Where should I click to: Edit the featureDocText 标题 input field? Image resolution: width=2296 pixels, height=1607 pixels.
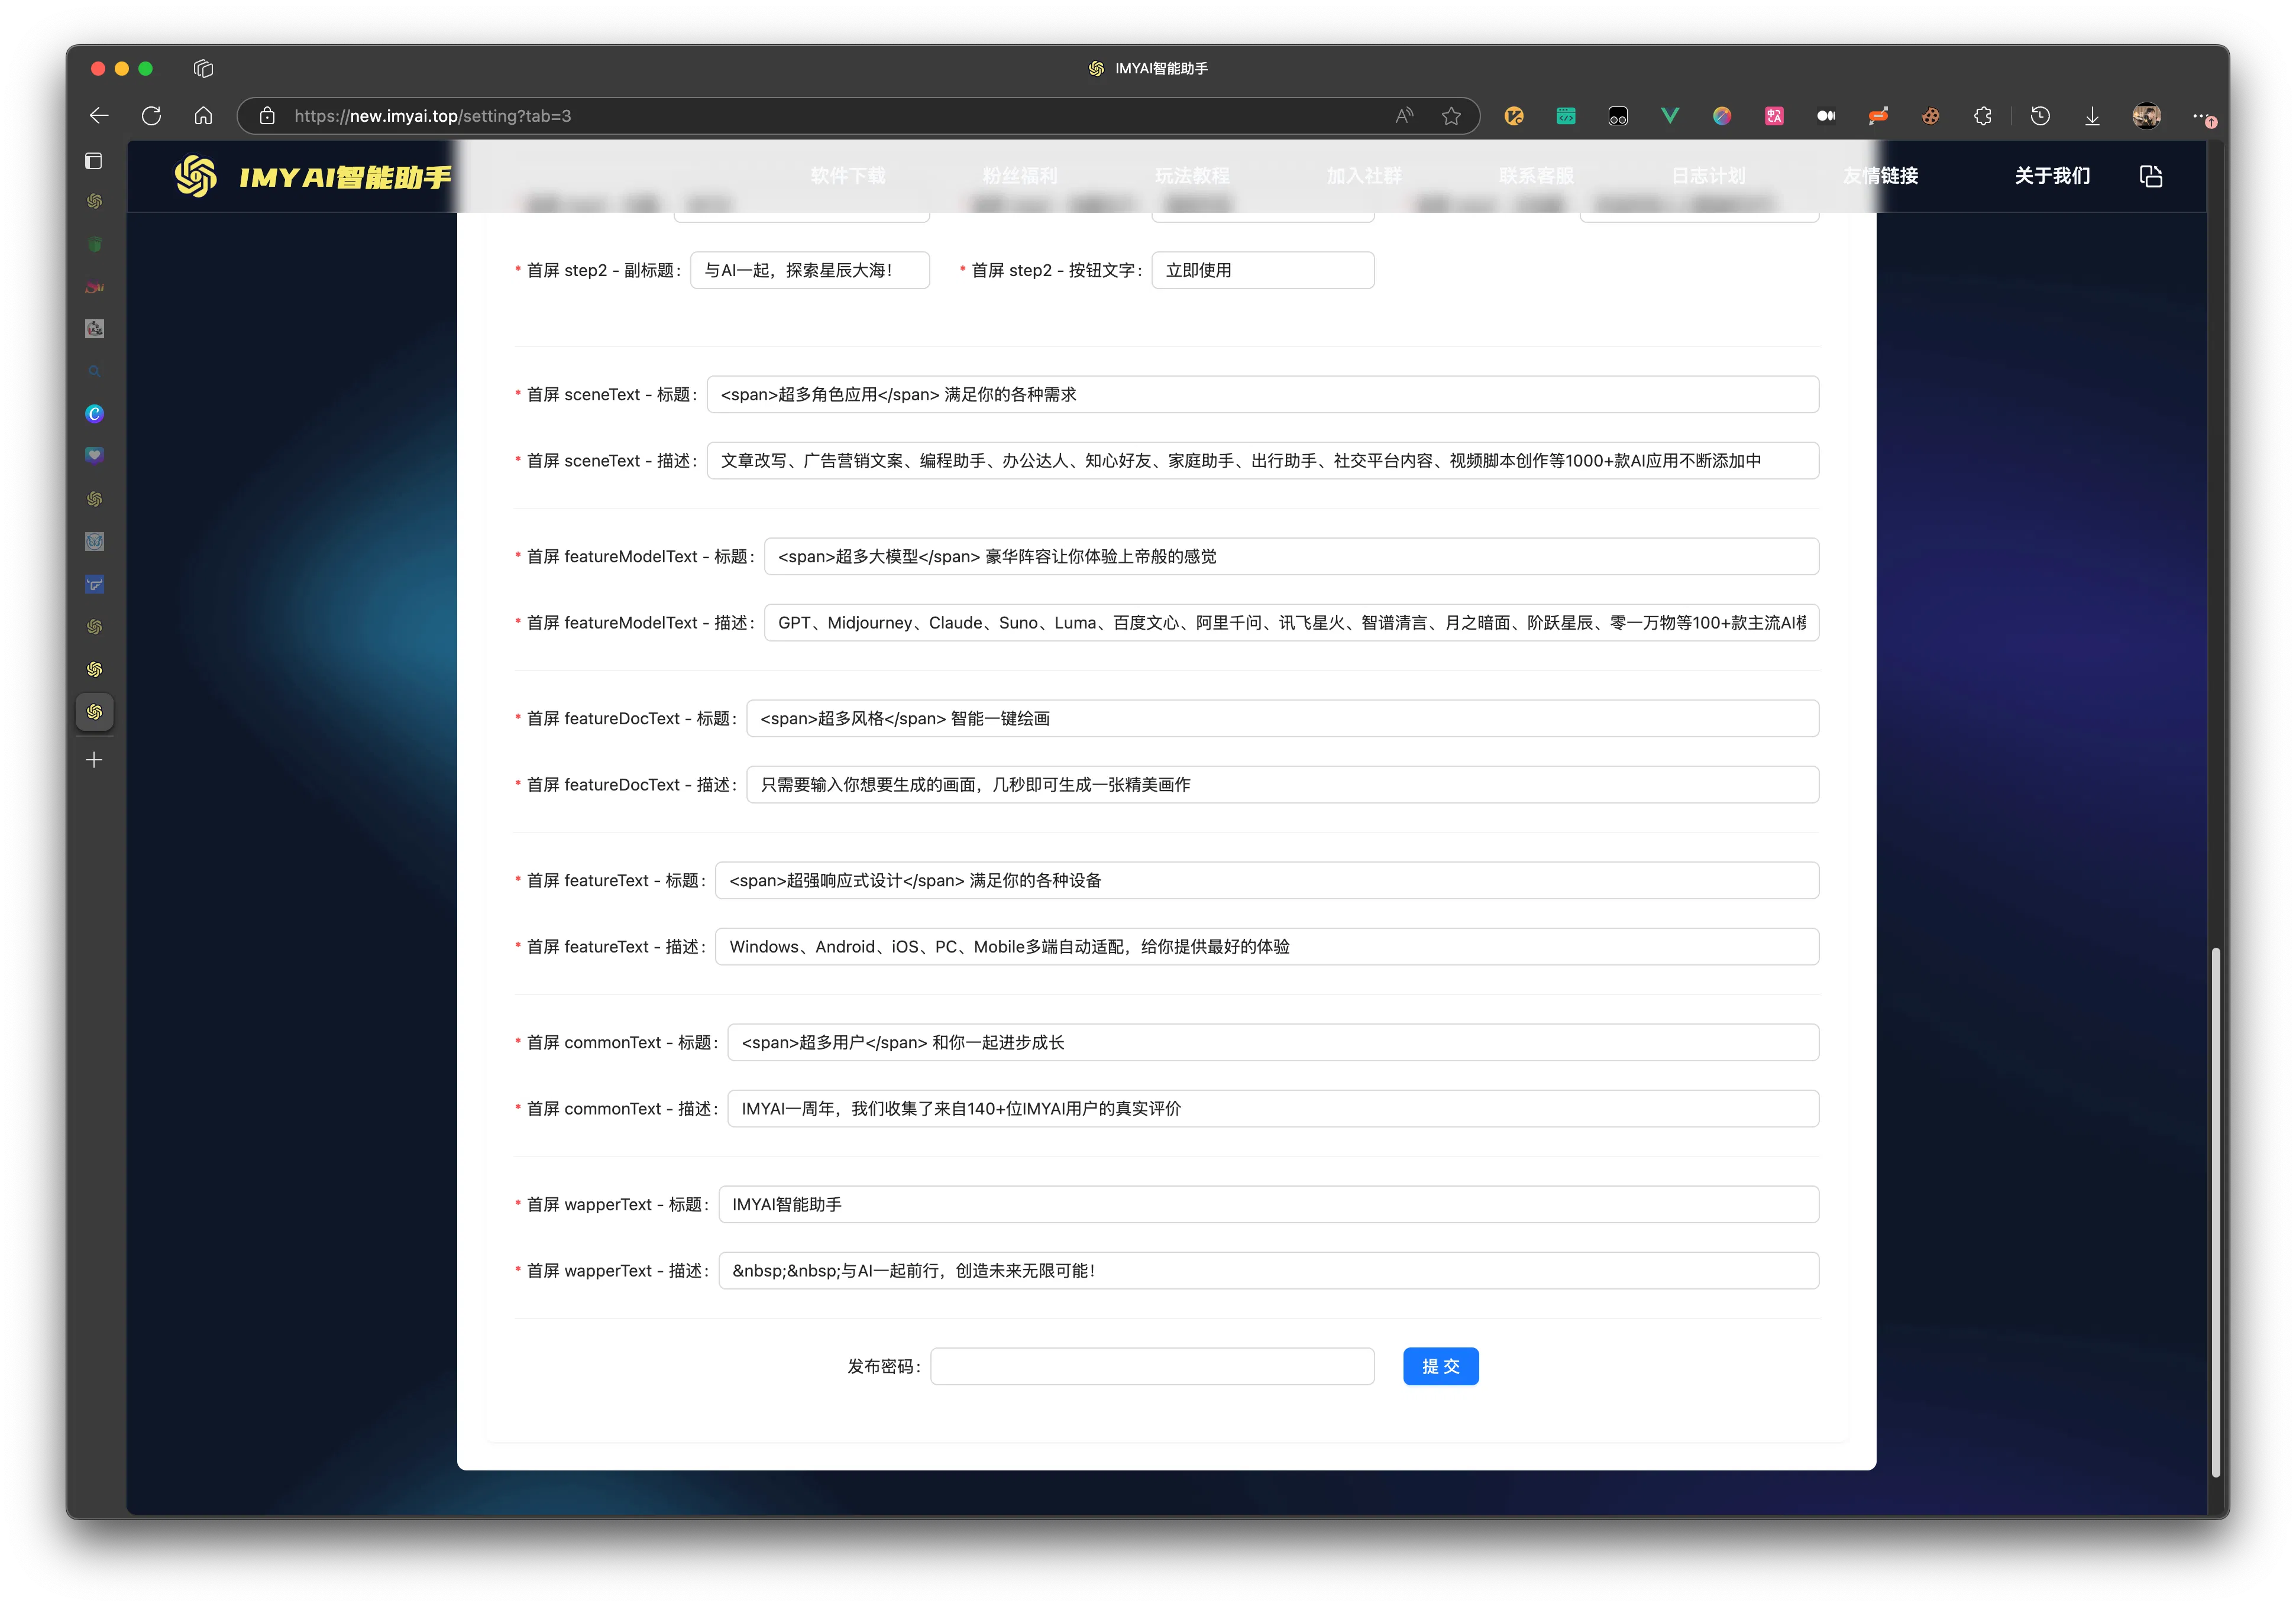coord(1283,718)
